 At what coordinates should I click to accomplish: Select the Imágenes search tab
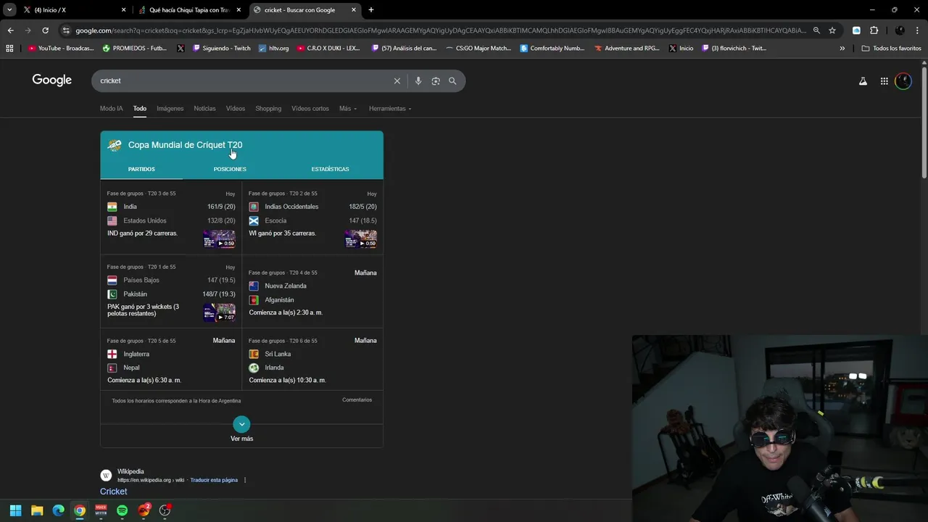tap(170, 109)
